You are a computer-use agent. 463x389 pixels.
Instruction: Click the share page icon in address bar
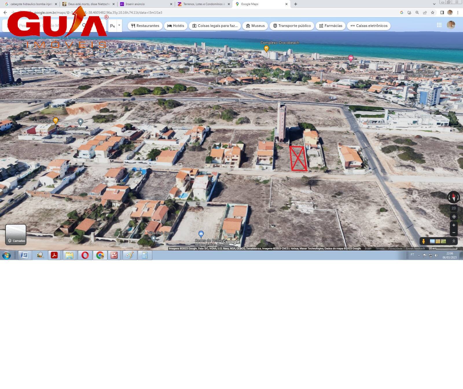(425, 12)
